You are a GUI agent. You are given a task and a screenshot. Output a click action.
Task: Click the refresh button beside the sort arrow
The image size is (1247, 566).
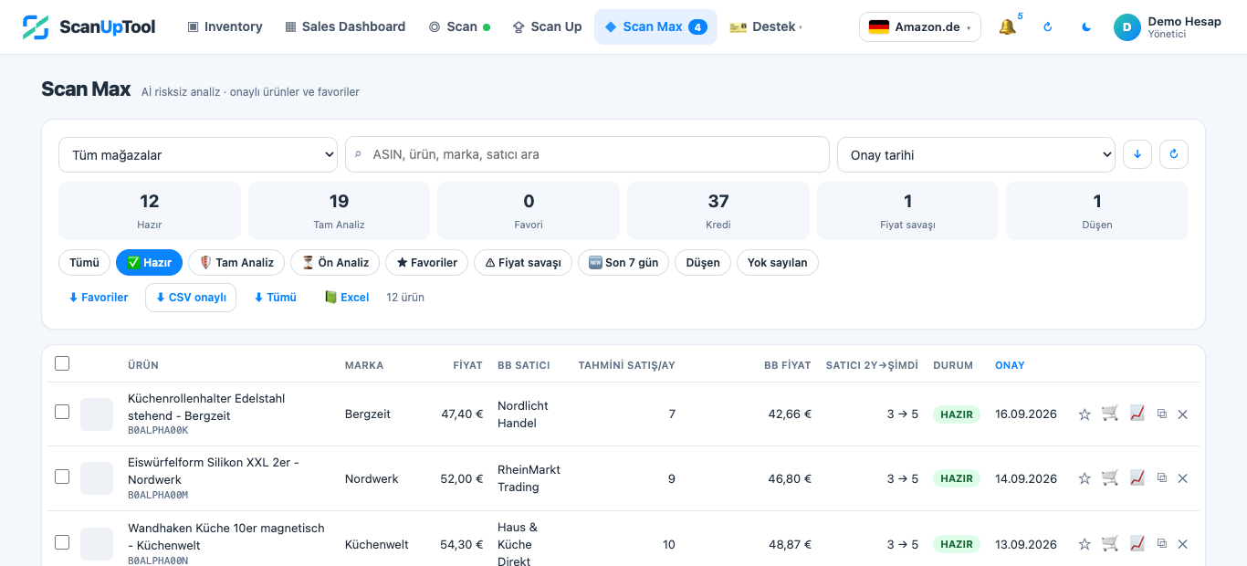tap(1174, 154)
